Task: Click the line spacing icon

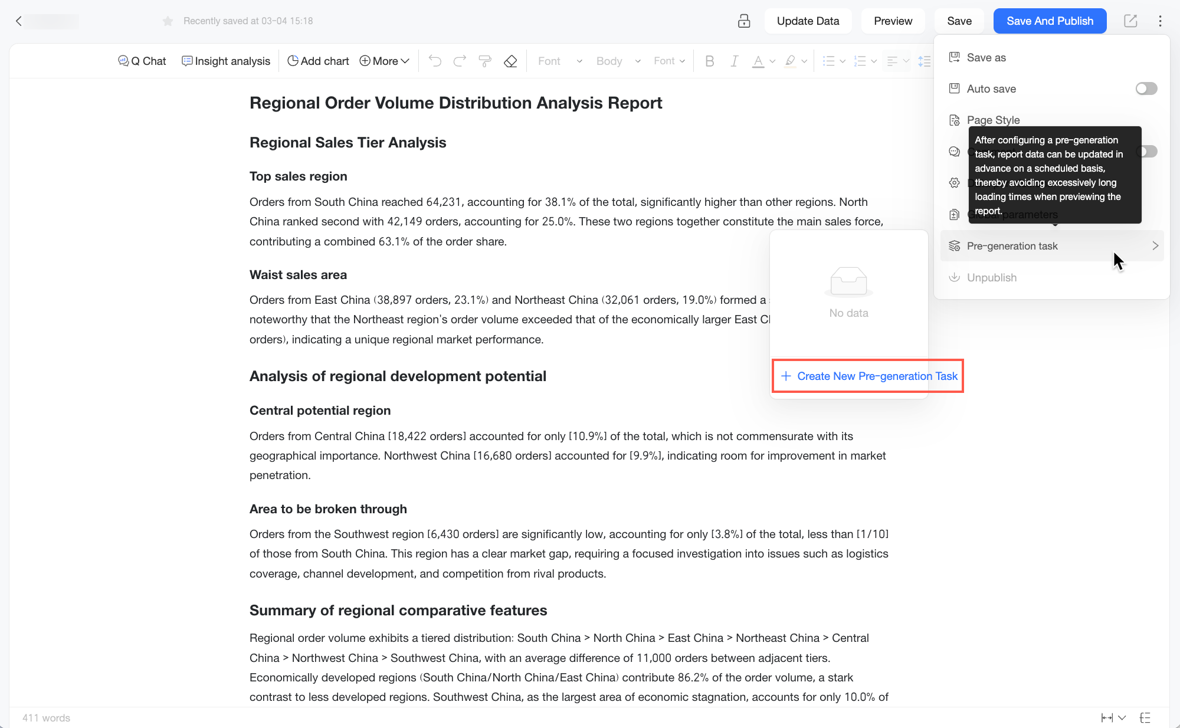Action: [925, 61]
